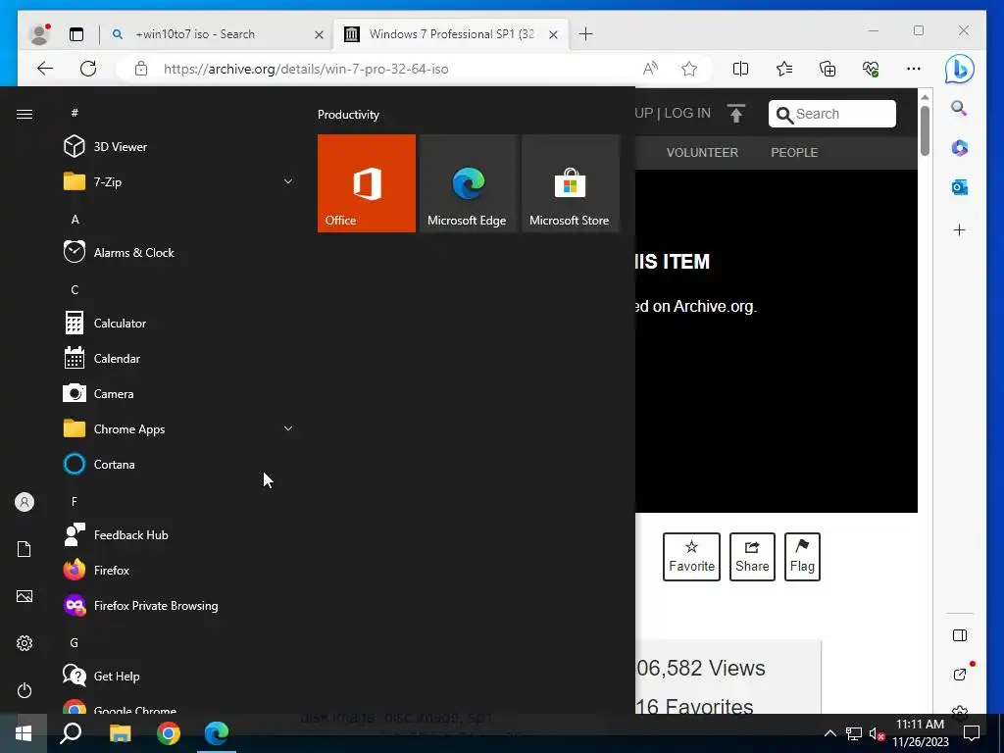Close the +win10to7 iso Search tab
1004x753 pixels.
pos(319,34)
